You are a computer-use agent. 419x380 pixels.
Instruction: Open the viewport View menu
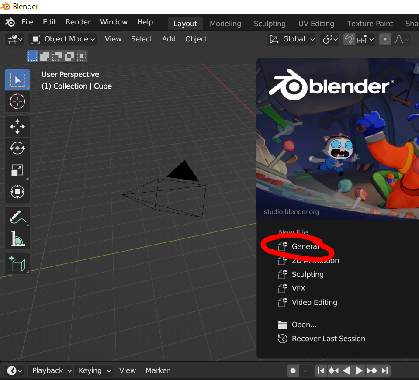[113, 39]
